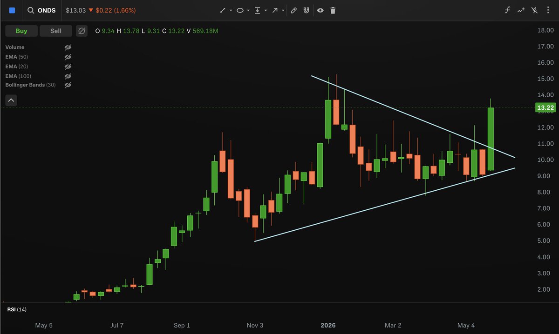This screenshot has width=559, height=334.
Task: Click the 10.00 price axis label
Action: (545, 160)
